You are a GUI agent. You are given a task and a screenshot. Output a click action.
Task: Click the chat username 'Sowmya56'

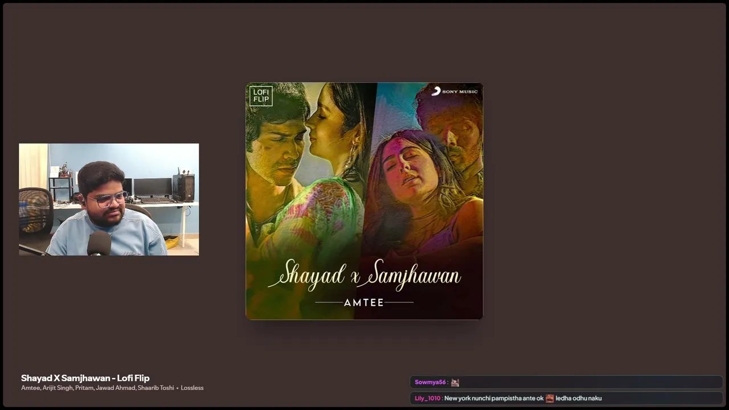pos(430,383)
